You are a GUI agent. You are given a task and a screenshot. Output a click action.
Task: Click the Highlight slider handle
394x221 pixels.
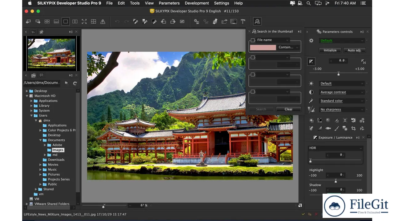click(336, 181)
